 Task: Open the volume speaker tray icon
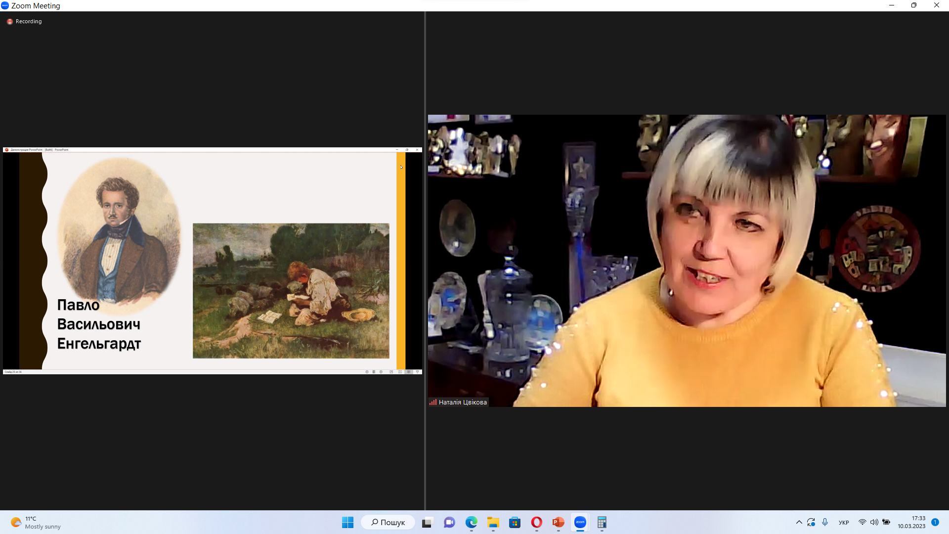pos(874,522)
